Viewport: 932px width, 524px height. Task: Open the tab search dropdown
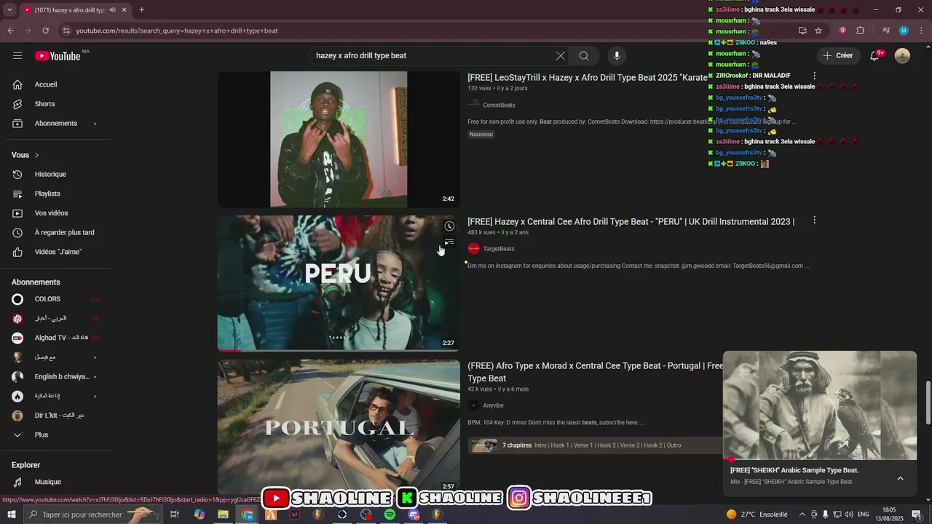click(9, 10)
